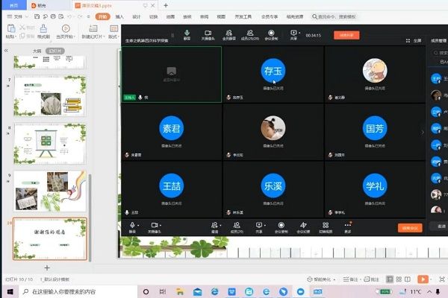Image resolution: width=448 pixels, height=298 pixels.
Task: Mute the microphone in bottom meeting toolbar
Action: point(133,225)
